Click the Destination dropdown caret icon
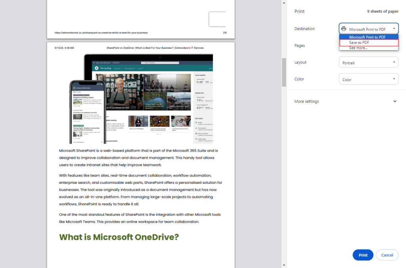The width and height of the screenshot is (406, 268). click(x=395, y=28)
